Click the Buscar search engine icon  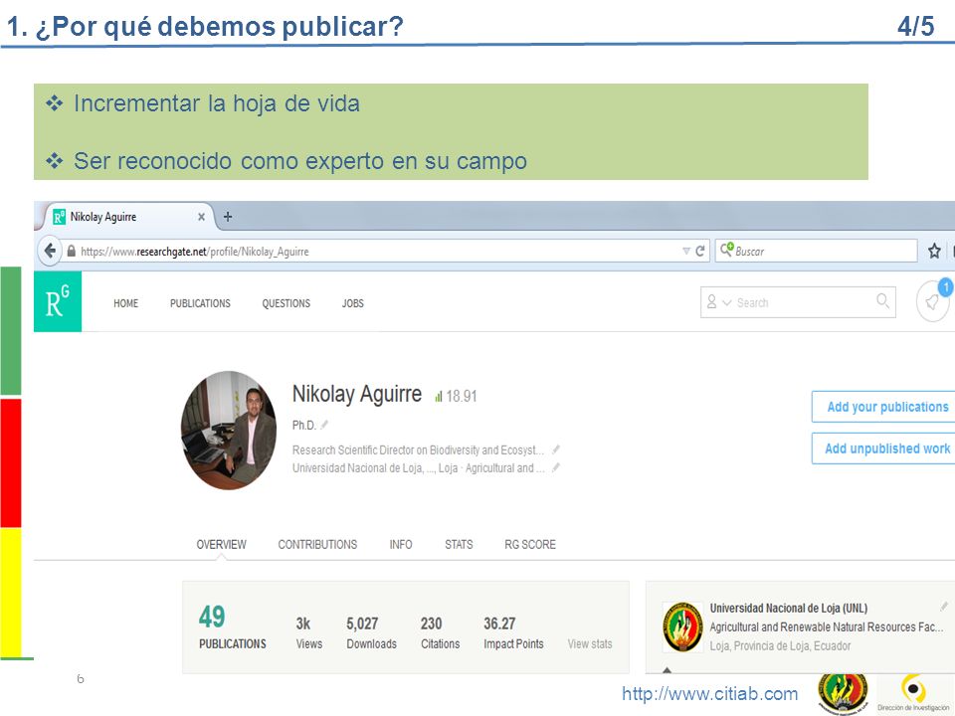[726, 249]
